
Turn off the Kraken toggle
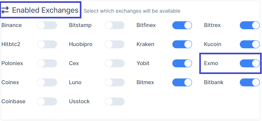point(182,44)
